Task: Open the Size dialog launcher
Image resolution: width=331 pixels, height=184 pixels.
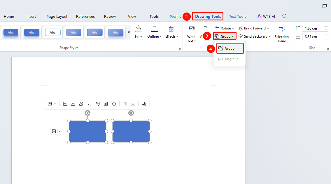Action: click(328, 49)
